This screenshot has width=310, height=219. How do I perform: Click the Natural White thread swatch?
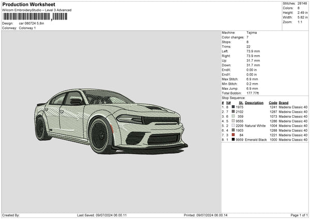233,126
